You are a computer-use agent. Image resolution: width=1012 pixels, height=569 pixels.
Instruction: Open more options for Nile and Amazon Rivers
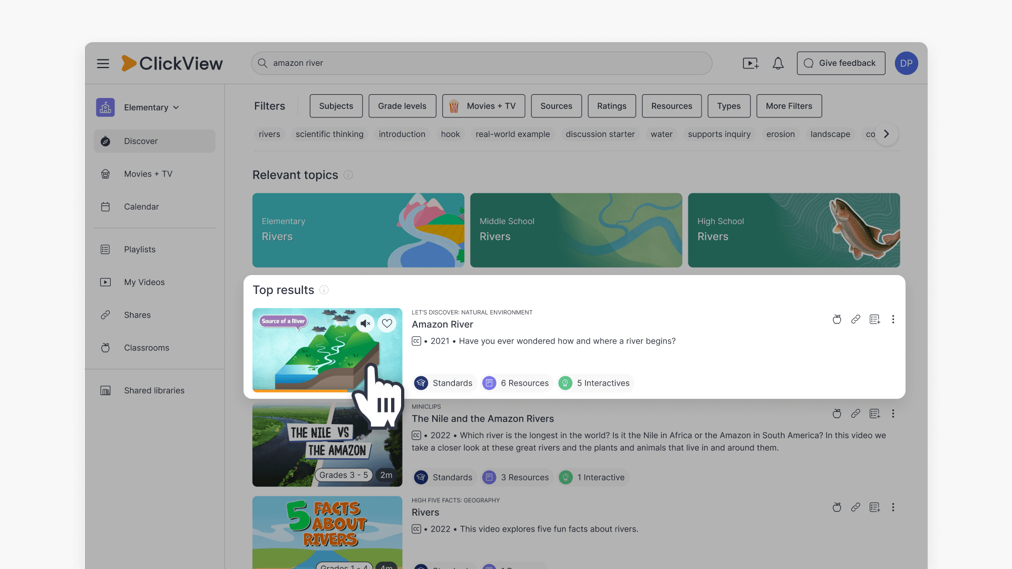pyautogui.click(x=893, y=414)
